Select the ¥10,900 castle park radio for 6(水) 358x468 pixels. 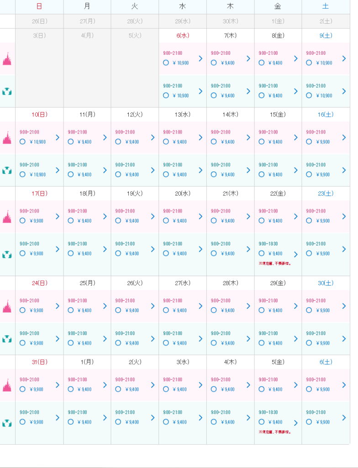tap(166, 63)
